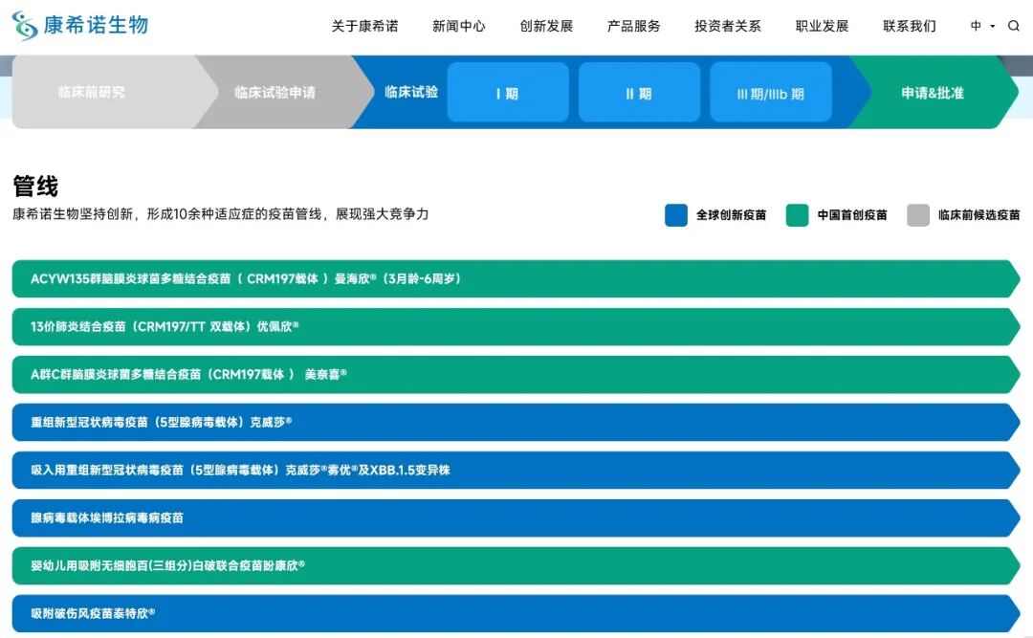Select the I 期 phase button

tap(508, 92)
